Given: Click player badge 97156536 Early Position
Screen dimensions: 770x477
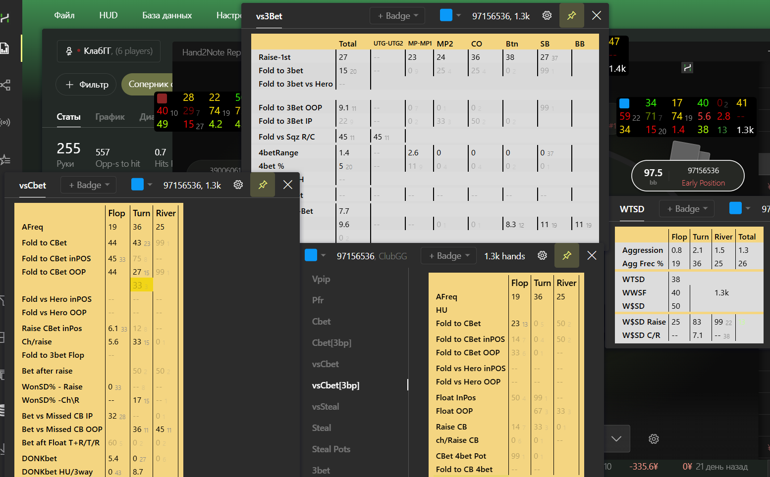Looking at the screenshot, I should tap(688, 176).
